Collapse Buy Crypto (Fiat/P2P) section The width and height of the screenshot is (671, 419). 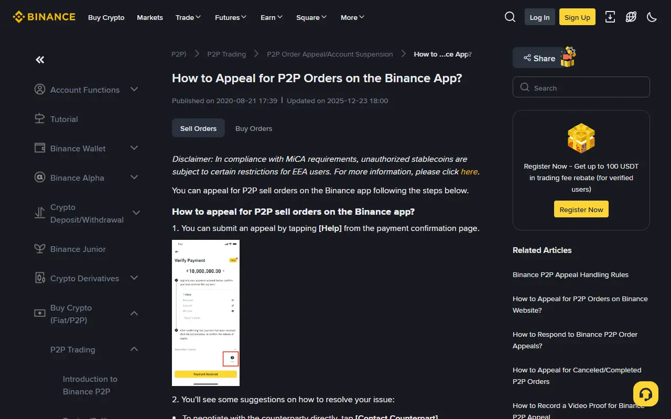(134, 313)
